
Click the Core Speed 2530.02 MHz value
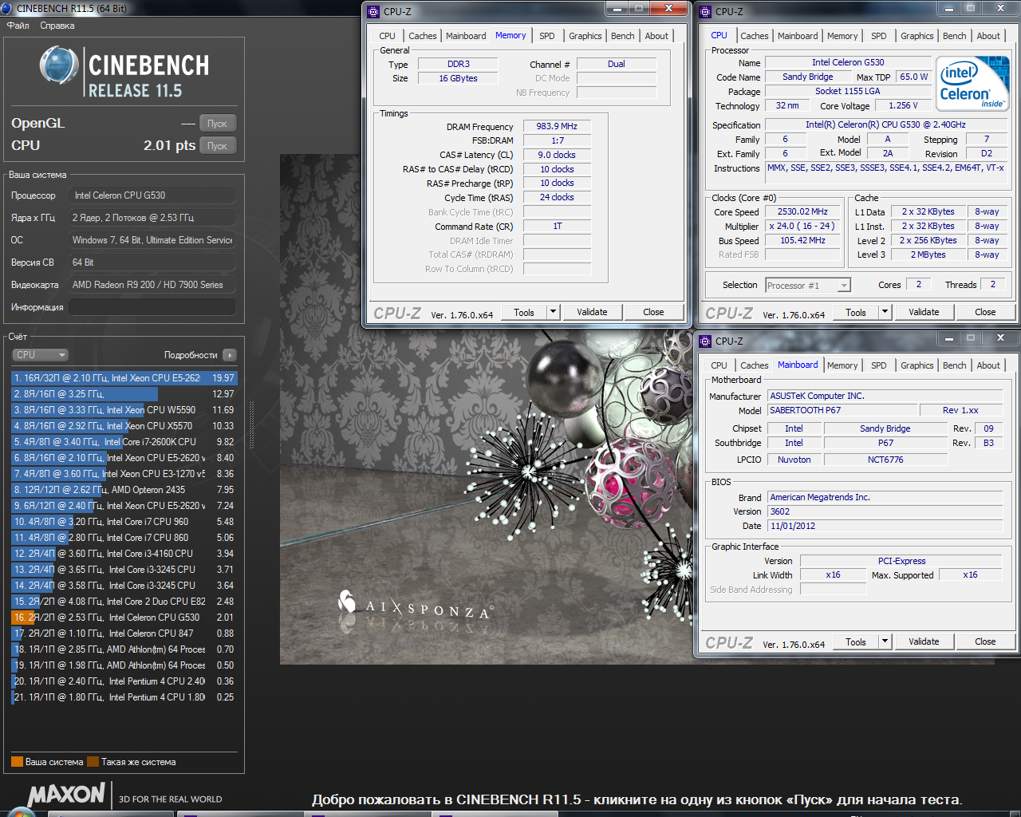(802, 211)
